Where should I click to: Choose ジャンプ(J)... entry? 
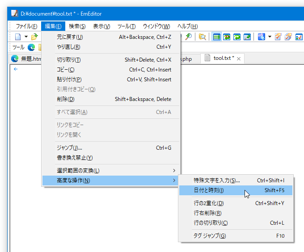click(x=111, y=148)
